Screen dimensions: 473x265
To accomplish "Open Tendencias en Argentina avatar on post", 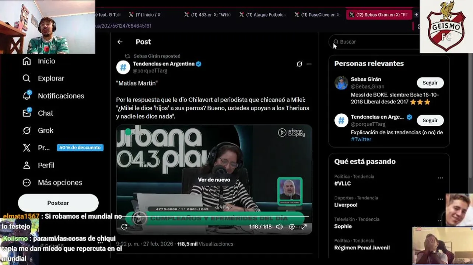I will point(123,67).
